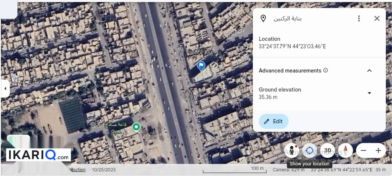Zoom out with the minus button
This screenshot has height=176, width=392.
tap(363, 150)
